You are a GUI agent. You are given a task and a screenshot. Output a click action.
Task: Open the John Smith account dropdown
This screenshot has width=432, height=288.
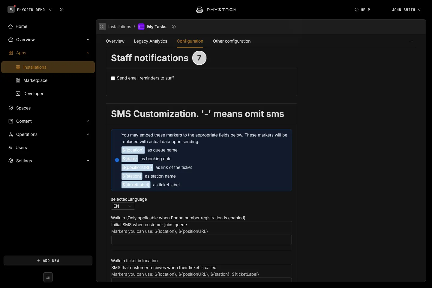(406, 10)
